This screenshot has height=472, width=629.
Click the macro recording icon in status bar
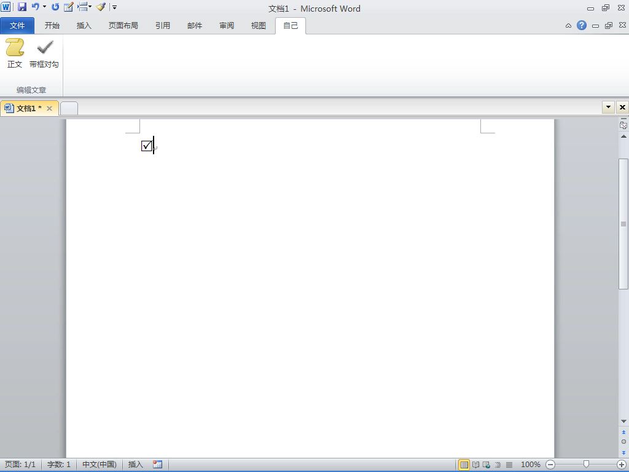click(158, 465)
